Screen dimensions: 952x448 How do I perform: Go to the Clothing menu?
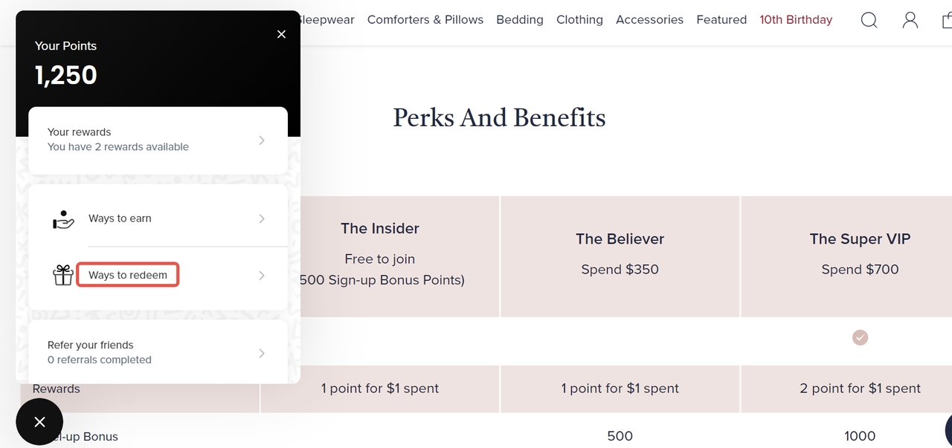[579, 20]
